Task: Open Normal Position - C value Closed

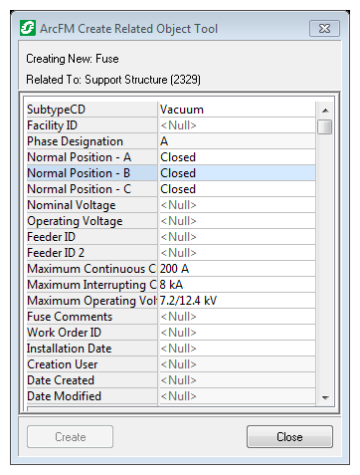Action: (x=238, y=189)
